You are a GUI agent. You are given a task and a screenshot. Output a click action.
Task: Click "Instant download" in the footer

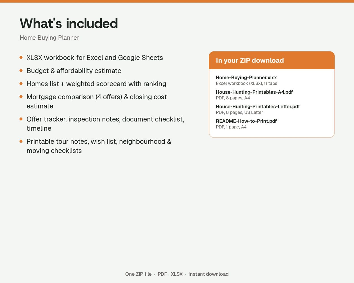(208, 274)
